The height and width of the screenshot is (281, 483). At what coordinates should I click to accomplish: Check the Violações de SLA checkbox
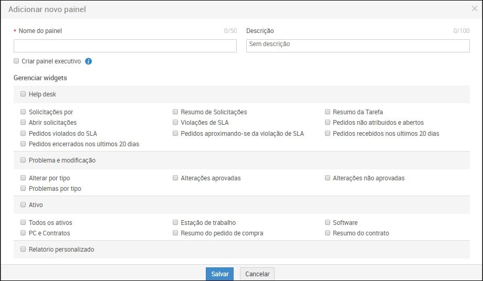click(x=175, y=123)
